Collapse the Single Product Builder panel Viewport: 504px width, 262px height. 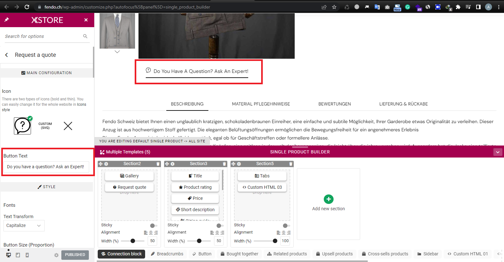[498, 152]
